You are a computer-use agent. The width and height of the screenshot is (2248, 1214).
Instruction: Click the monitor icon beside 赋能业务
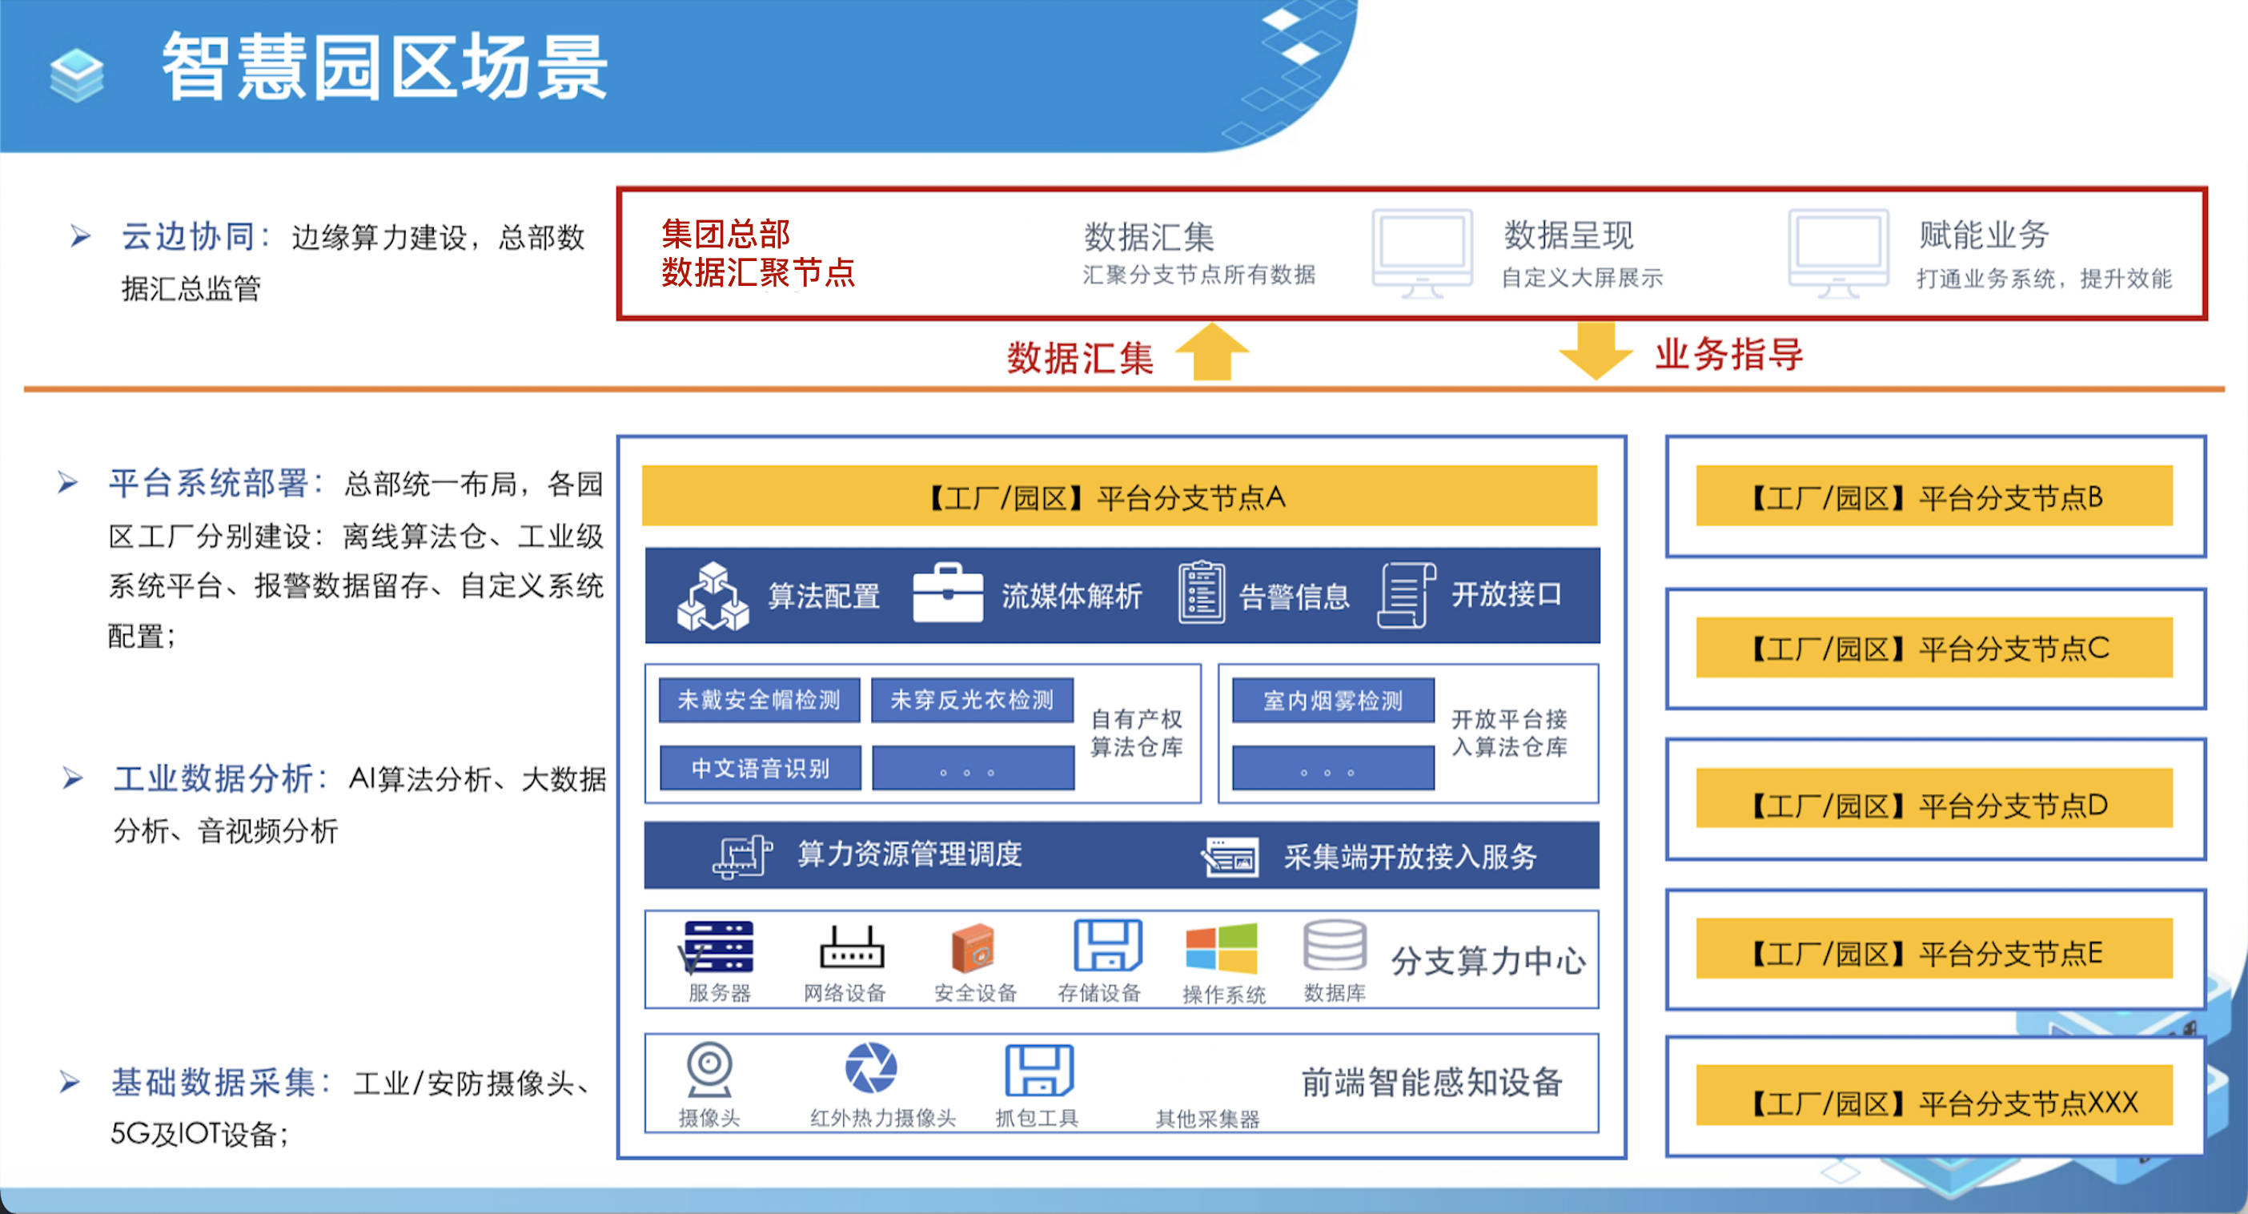click(x=1839, y=253)
